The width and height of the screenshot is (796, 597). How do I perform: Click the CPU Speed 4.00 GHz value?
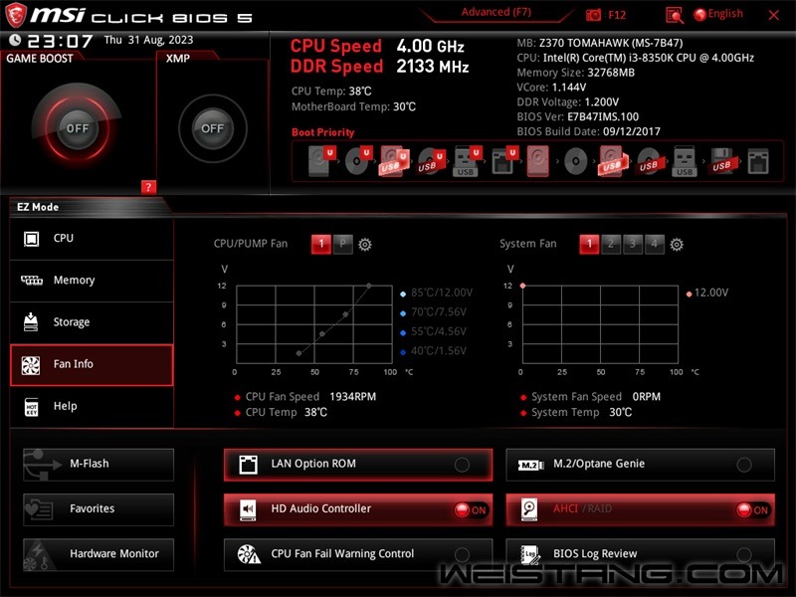pyautogui.click(x=430, y=46)
